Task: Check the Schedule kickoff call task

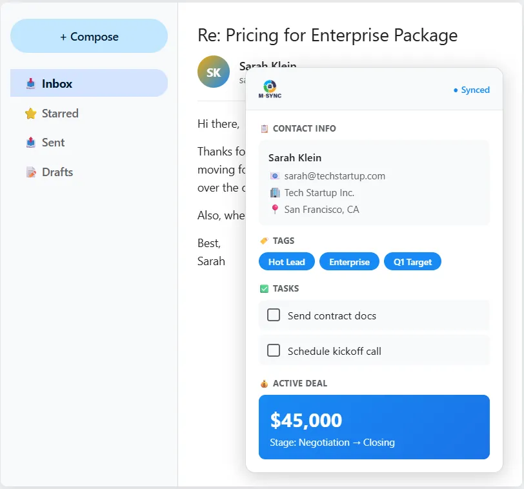Action: point(274,351)
